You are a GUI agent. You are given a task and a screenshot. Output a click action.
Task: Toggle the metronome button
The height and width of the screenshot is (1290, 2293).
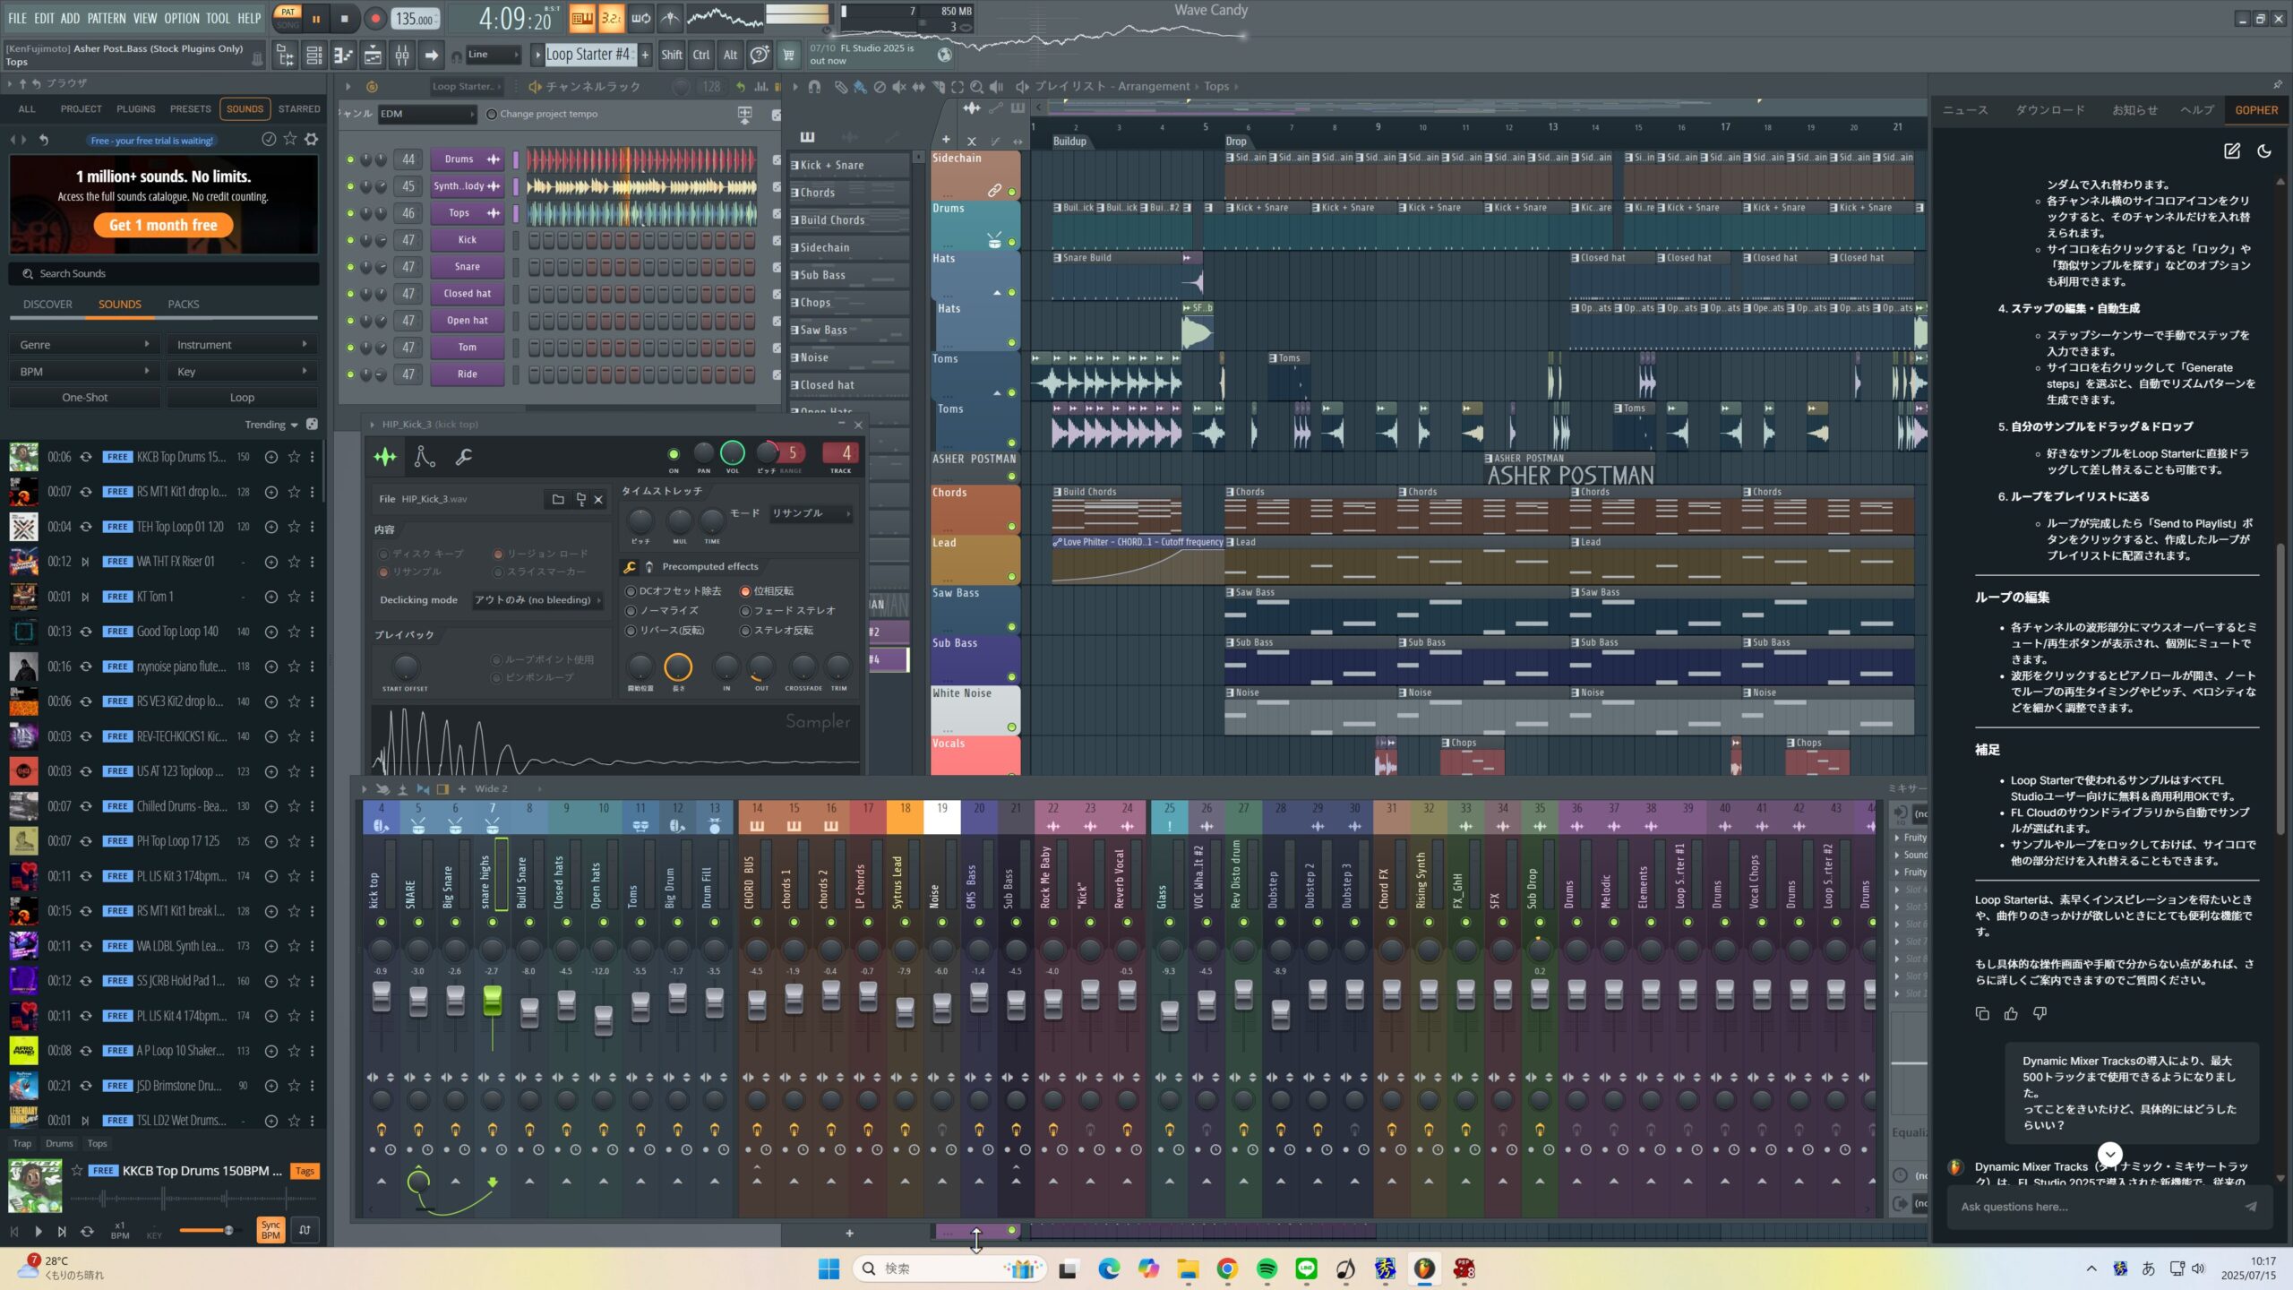pos(670,18)
